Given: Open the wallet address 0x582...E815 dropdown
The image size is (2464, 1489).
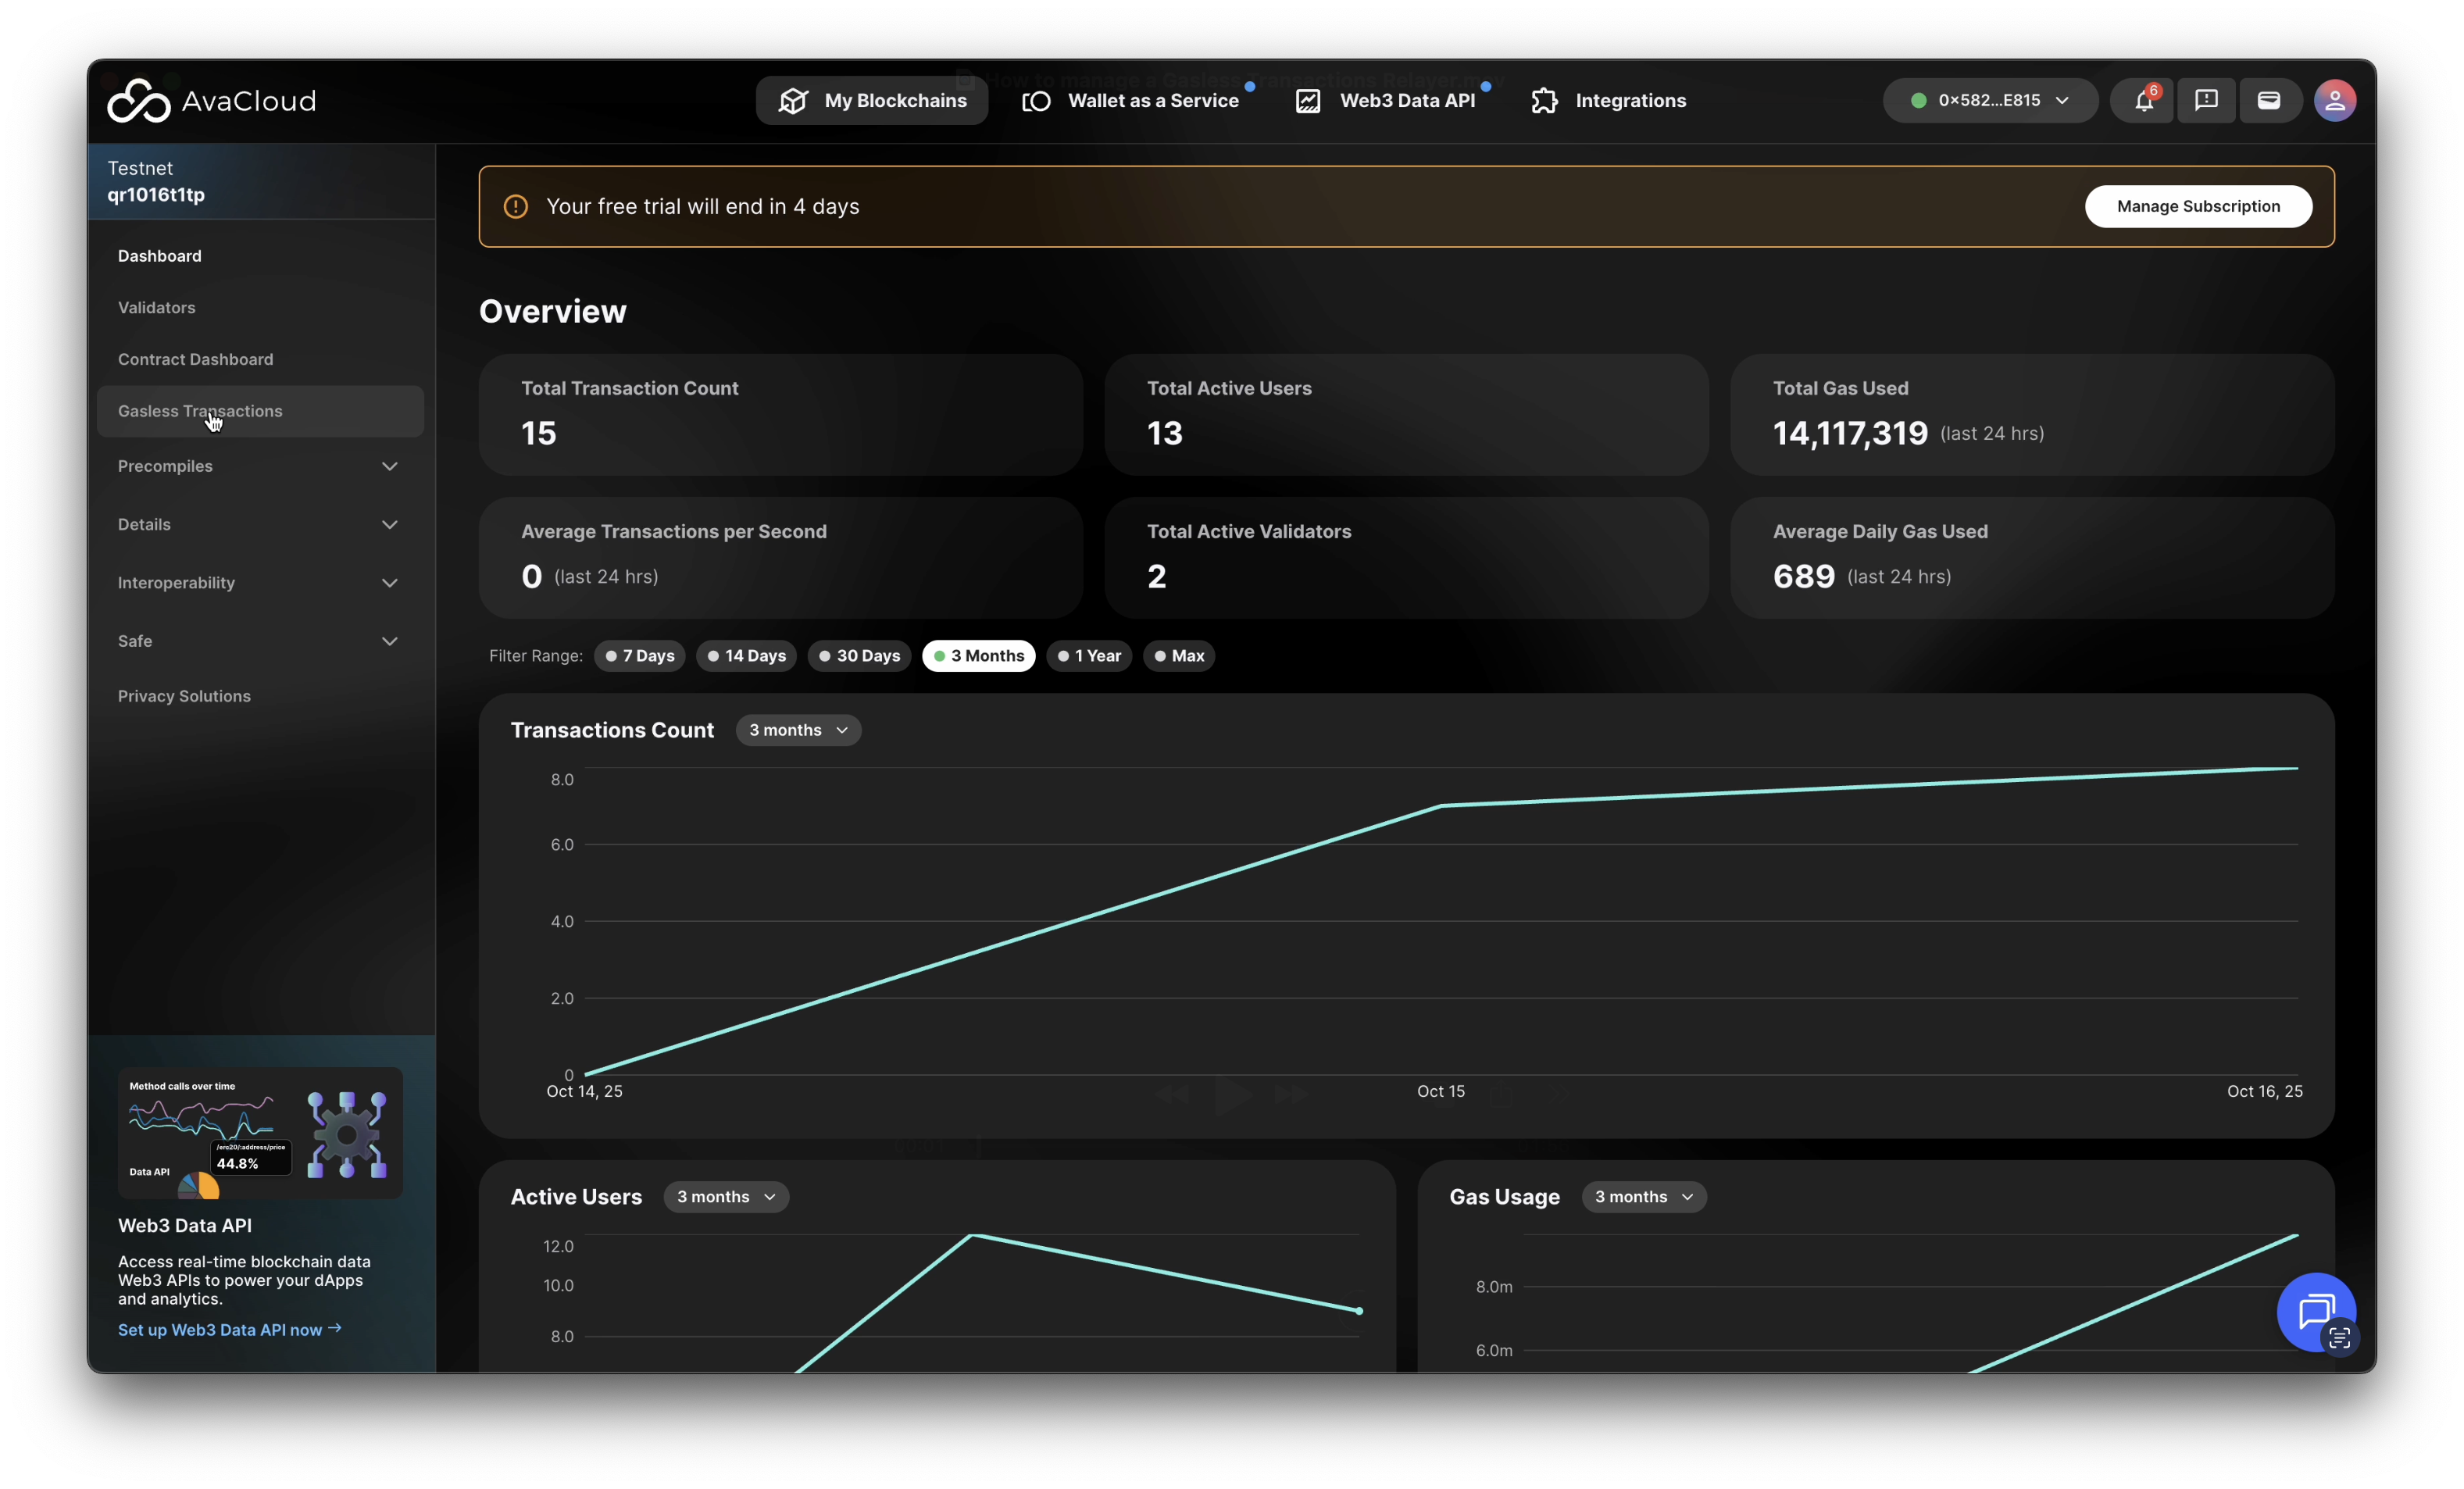Looking at the screenshot, I should (1989, 100).
